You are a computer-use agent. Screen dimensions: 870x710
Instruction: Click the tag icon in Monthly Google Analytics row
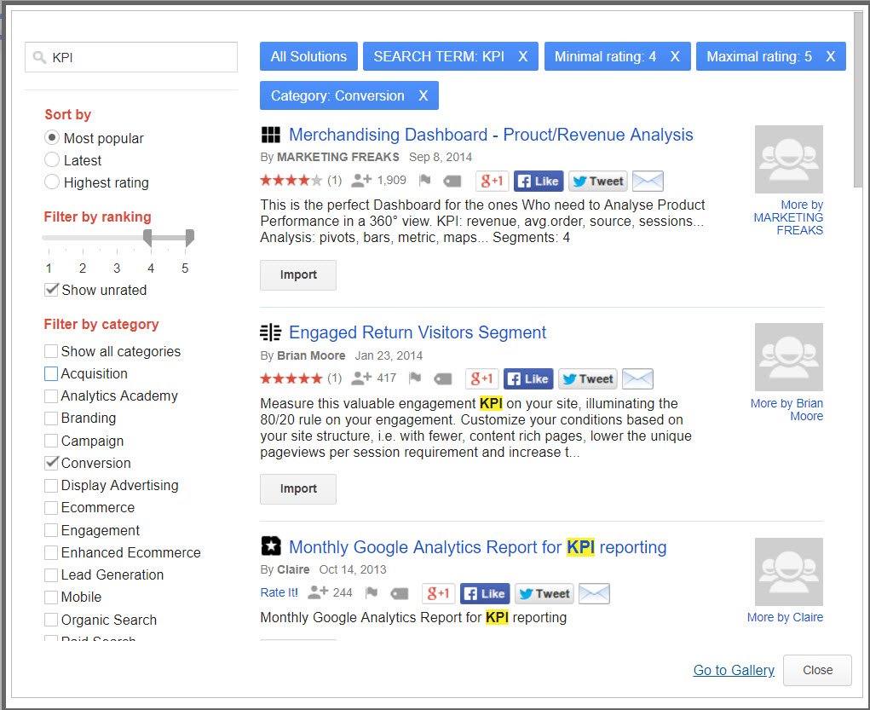pos(400,594)
